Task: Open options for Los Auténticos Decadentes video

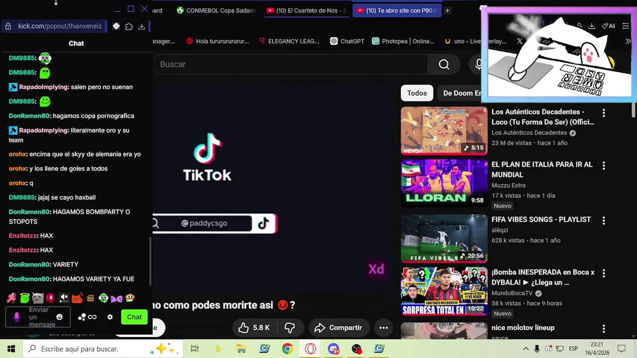Action: tap(604, 113)
